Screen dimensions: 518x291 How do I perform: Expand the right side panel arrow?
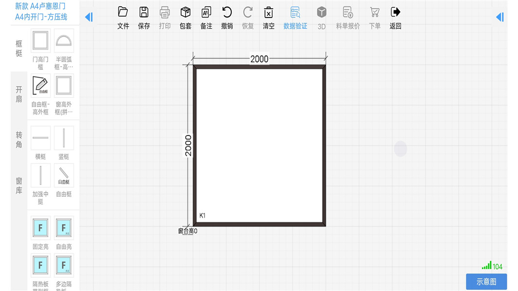pos(500,17)
